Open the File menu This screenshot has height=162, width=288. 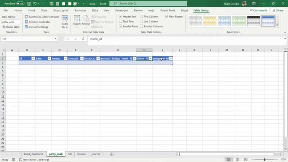point(5,10)
